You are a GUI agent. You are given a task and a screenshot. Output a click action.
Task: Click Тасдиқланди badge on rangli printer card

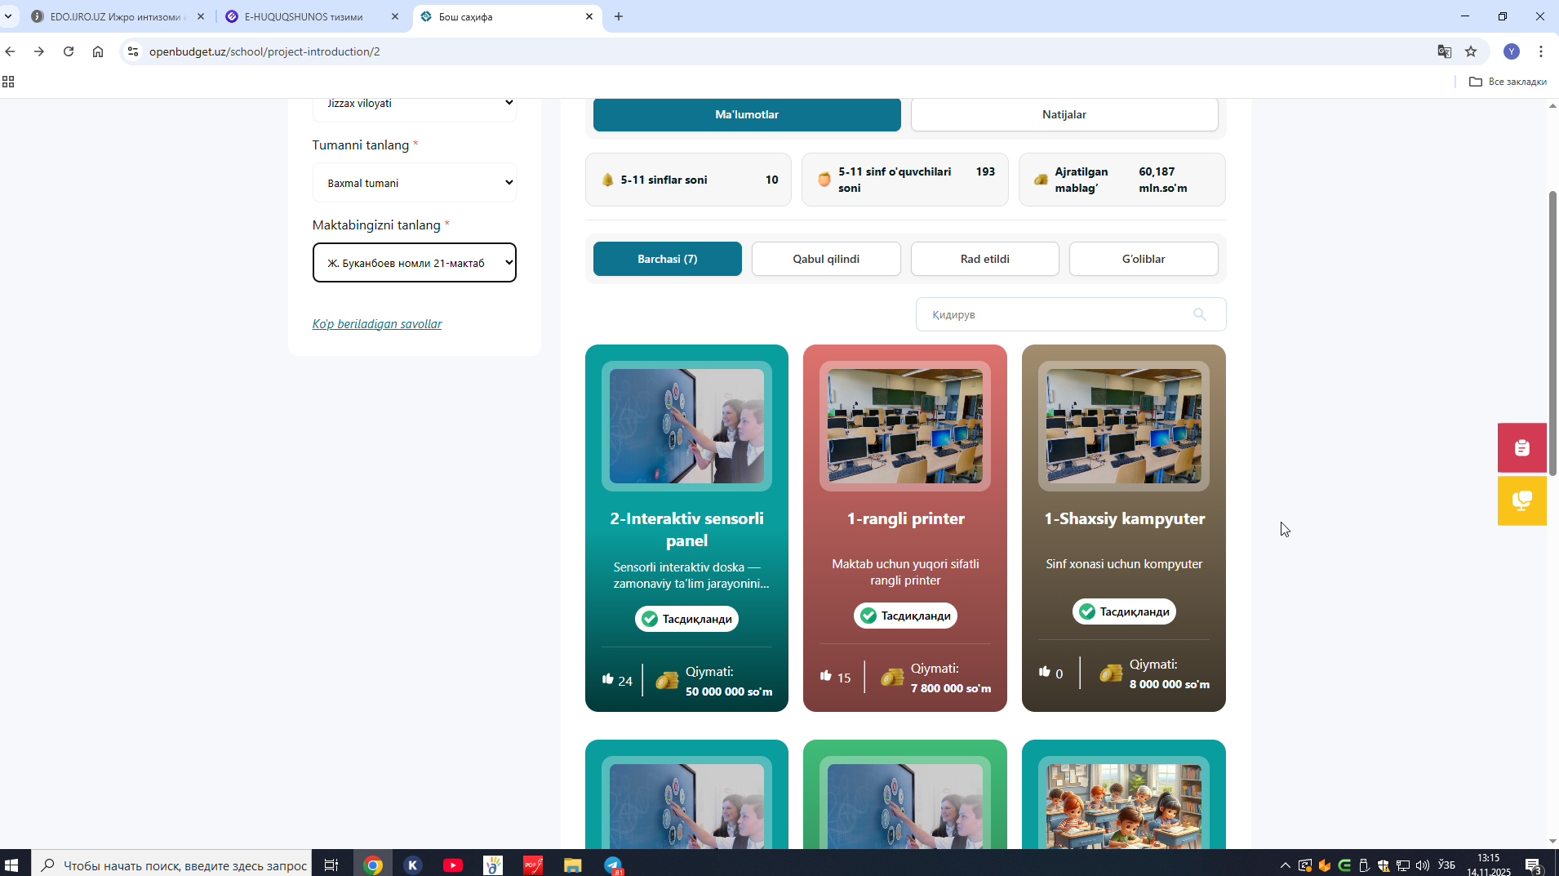(905, 616)
